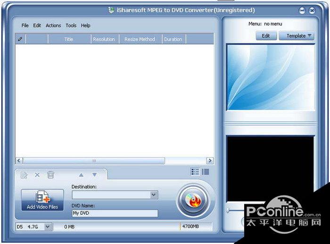Click the pencil column header icon
The image size is (330, 244).
(20, 39)
